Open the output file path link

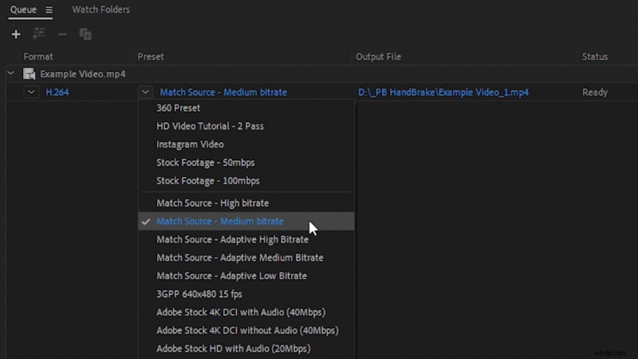tap(443, 93)
